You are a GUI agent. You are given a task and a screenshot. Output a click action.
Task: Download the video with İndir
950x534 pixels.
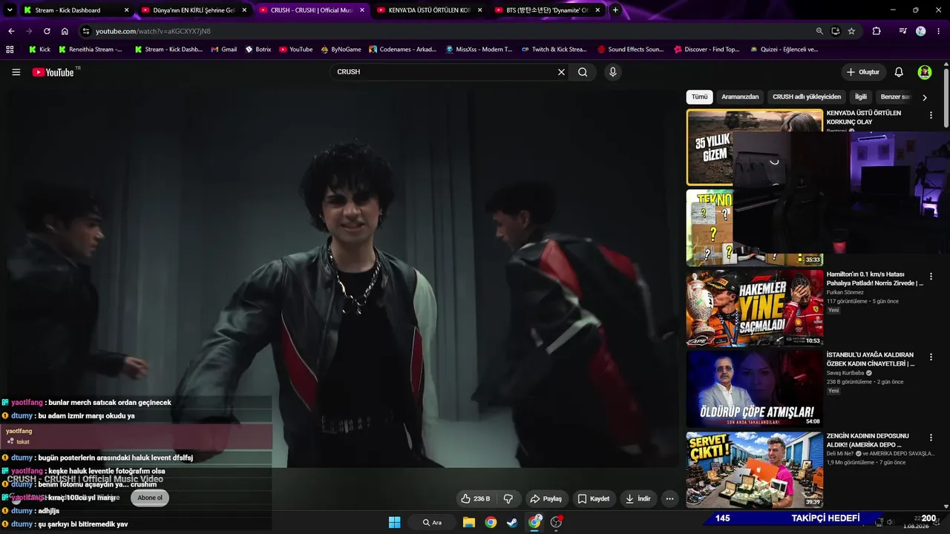pyautogui.click(x=638, y=498)
